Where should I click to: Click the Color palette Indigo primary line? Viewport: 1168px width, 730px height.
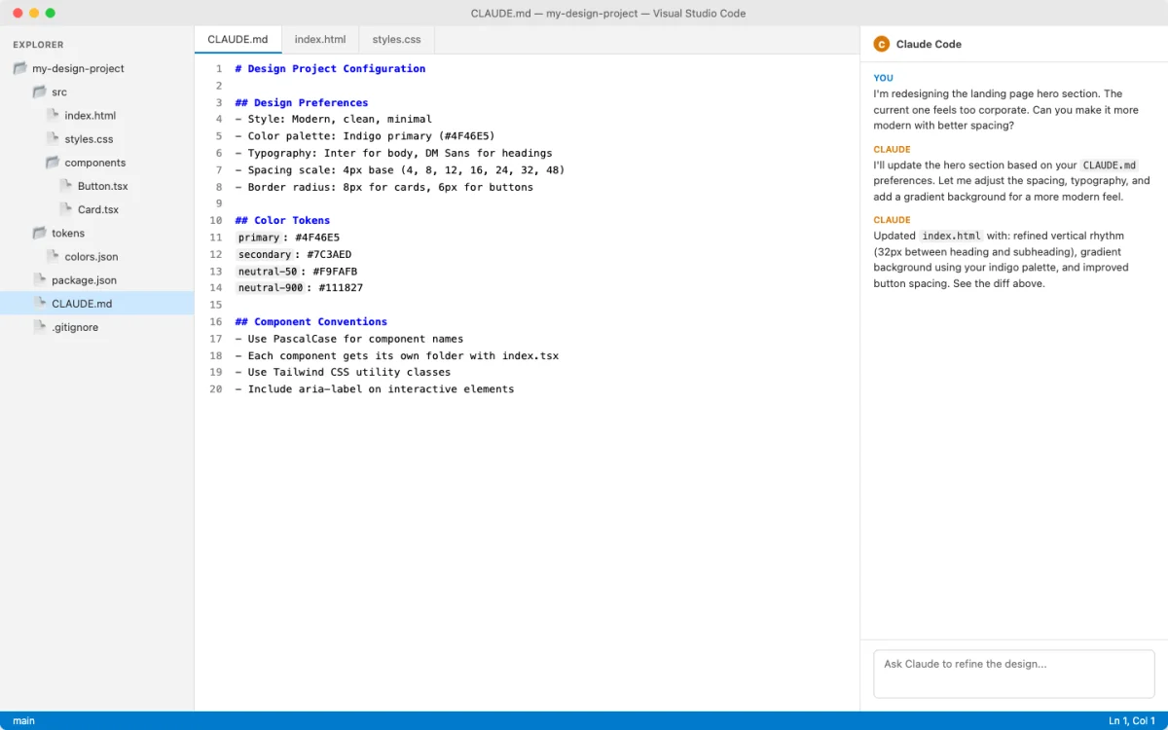[x=365, y=136]
